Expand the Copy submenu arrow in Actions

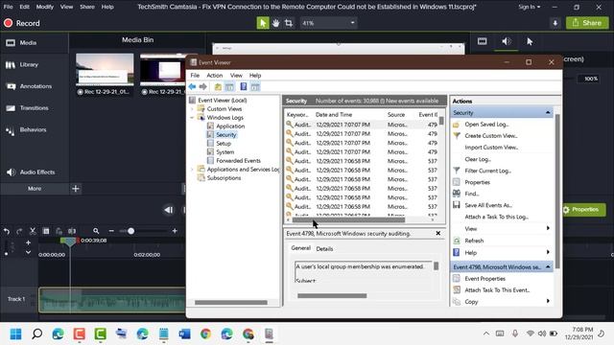[548, 301]
